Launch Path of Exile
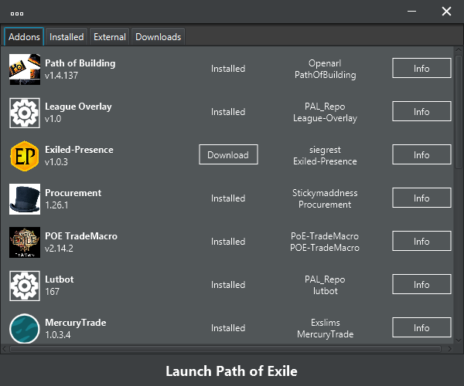This screenshot has width=464, height=386. pos(231,371)
